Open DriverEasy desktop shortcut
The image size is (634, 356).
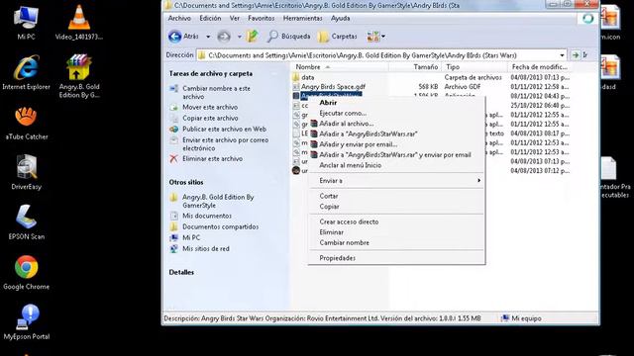(x=27, y=172)
